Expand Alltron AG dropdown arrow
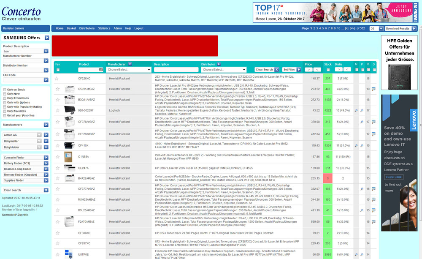The width and height of the screenshot is (422, 259). (39, 135)
